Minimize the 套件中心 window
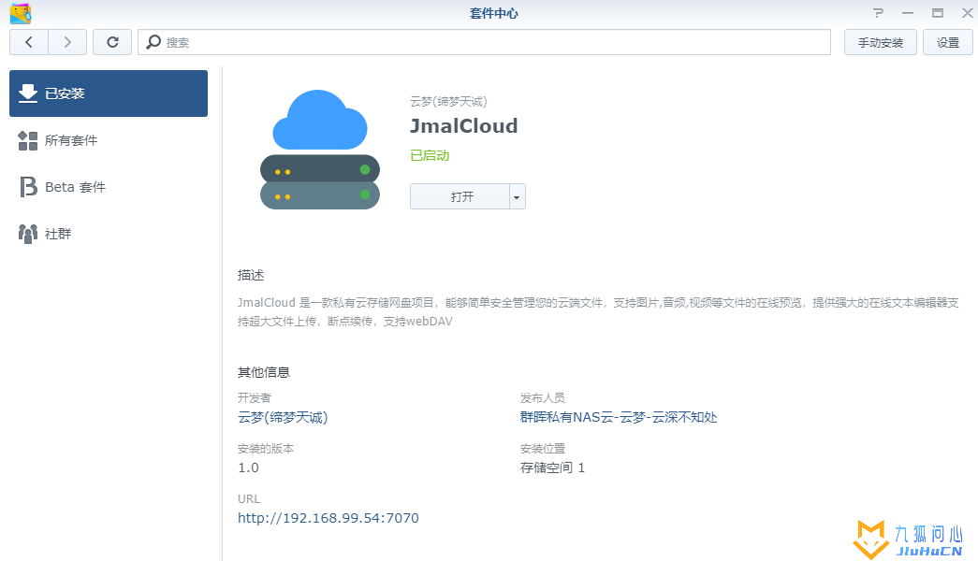The height and width of the screenshot is (561, 978). pos(908,13)
